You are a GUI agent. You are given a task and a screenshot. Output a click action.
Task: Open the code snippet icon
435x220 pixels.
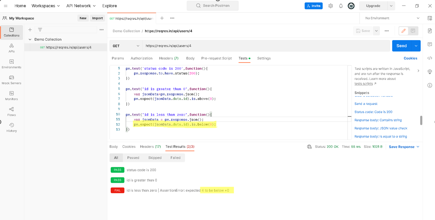coord(430,58)
